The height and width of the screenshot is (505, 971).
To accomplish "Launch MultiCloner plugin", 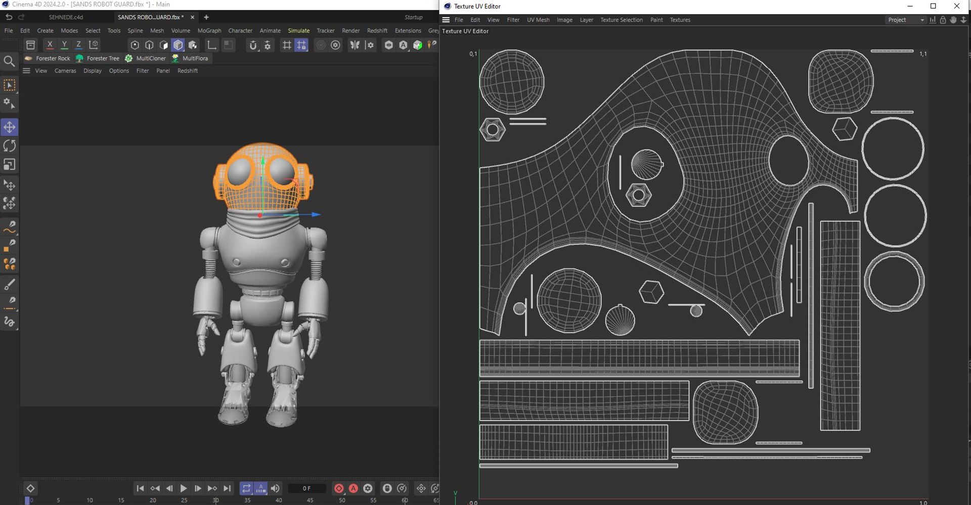I will pyautogui.click(x=146, y=59).
